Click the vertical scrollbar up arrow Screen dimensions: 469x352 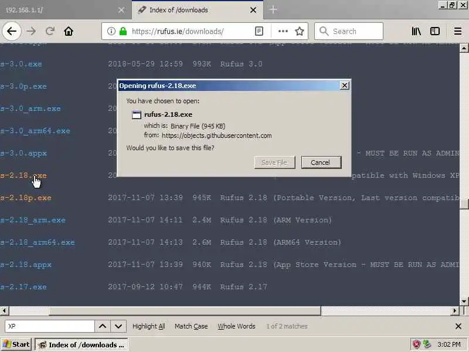point(464,48)
